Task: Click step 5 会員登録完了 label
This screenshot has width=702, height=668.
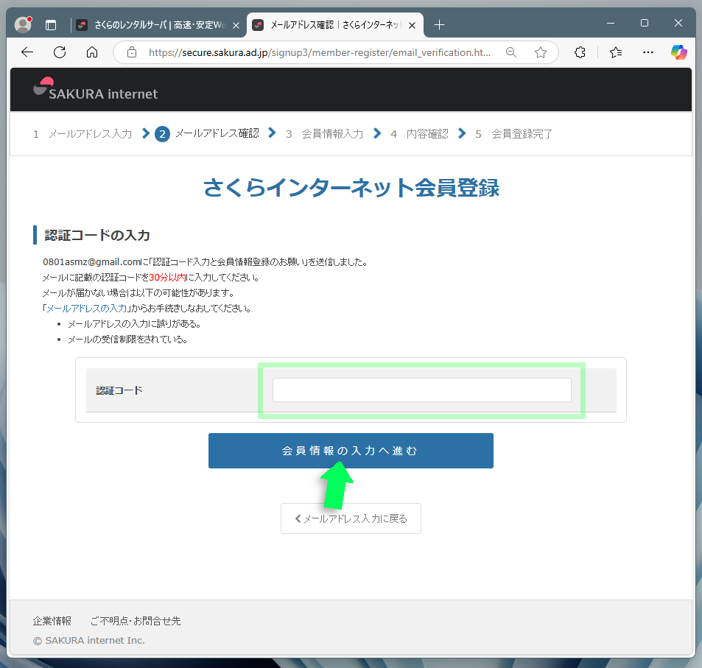Action: 522,134
